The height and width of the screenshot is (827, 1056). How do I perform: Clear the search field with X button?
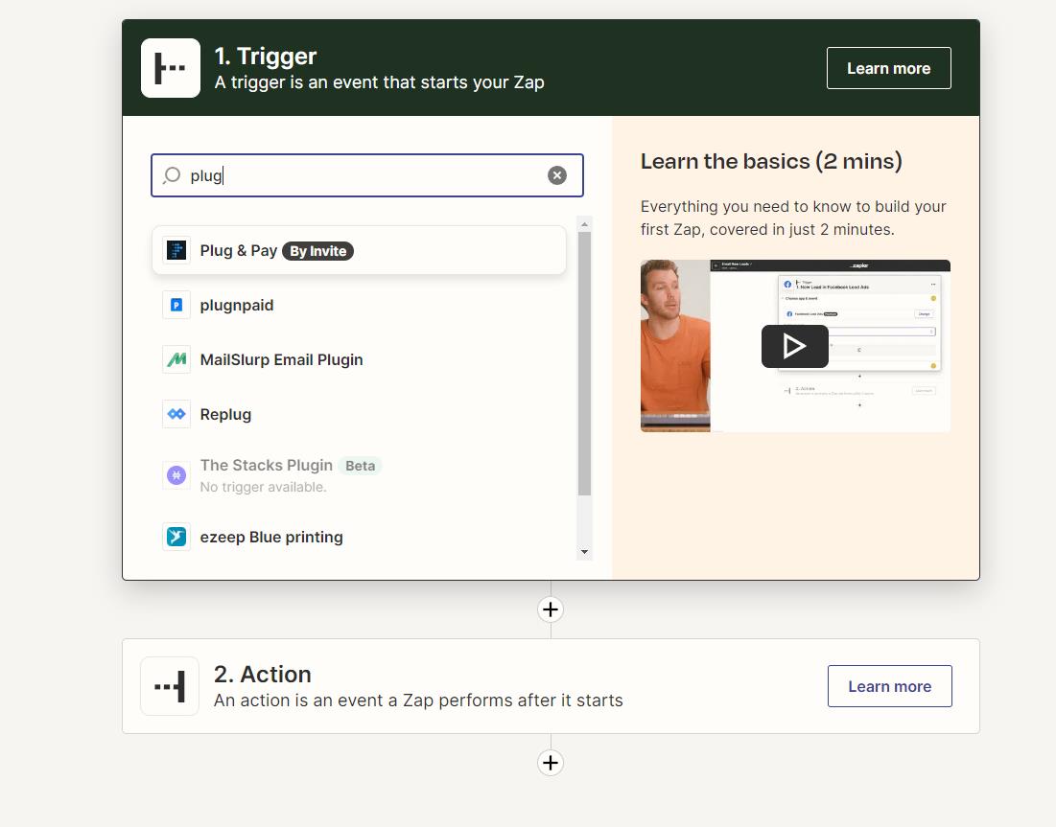[x=557, y=175]
